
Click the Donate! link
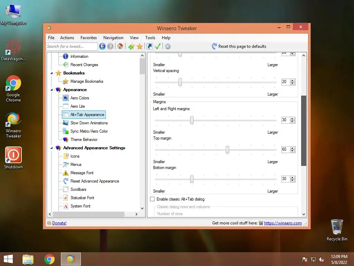coord(59,223)
